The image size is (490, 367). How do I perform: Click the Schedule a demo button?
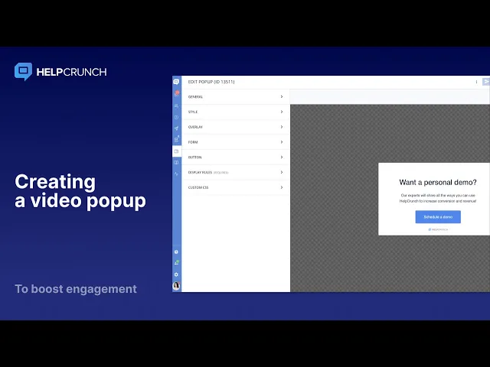(x=438, y=217)
